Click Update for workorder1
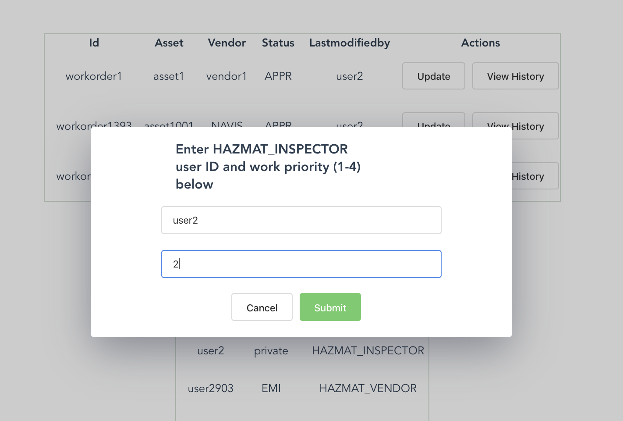The width and height of the screenshot is (623, 421). (x=434, y=76)
